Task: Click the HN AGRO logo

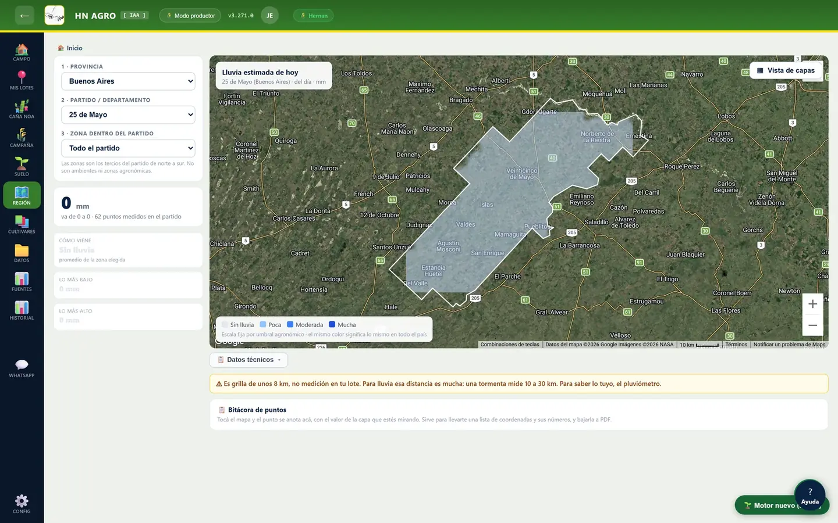Action: (x=55, y=16)
